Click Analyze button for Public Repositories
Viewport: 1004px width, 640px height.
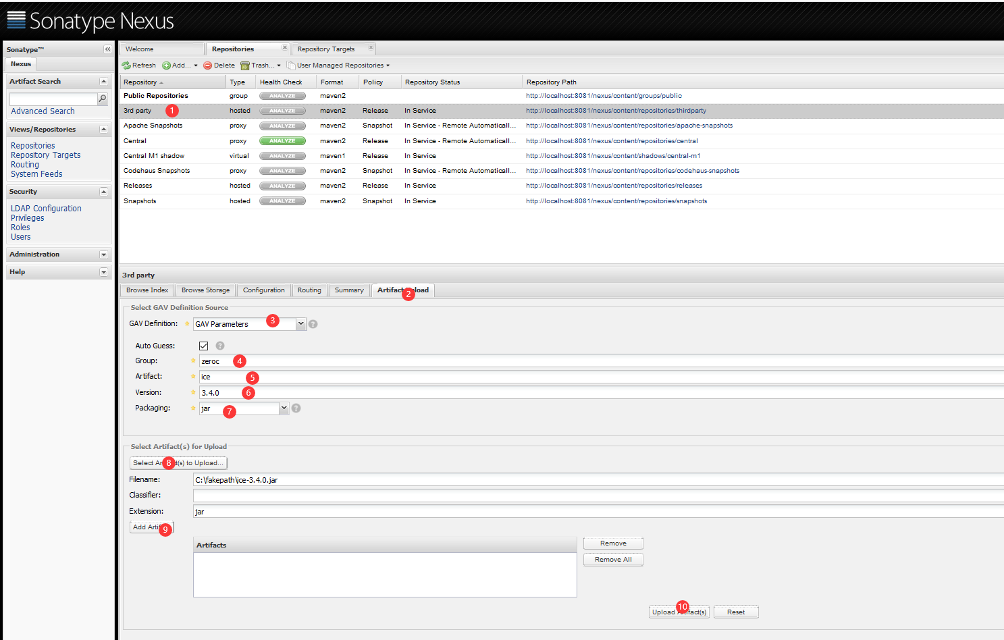(x=282, y=96)
